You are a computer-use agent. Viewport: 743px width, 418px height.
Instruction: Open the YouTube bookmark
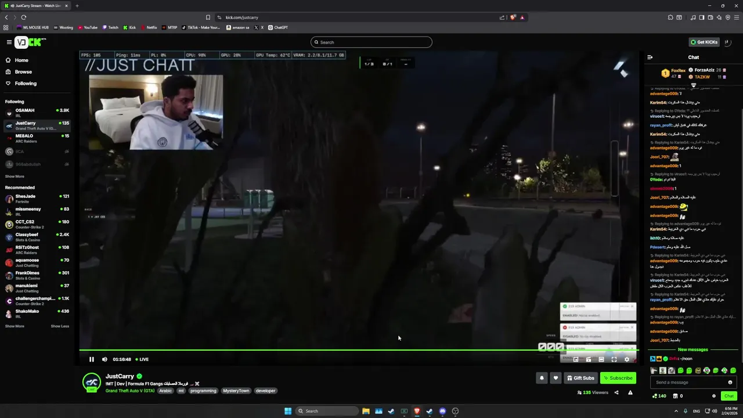87,27
